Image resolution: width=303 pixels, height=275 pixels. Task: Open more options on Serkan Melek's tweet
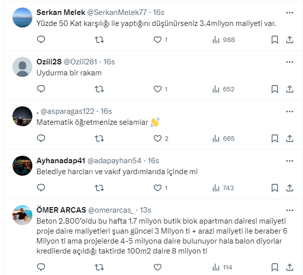(x=290, y=12)
